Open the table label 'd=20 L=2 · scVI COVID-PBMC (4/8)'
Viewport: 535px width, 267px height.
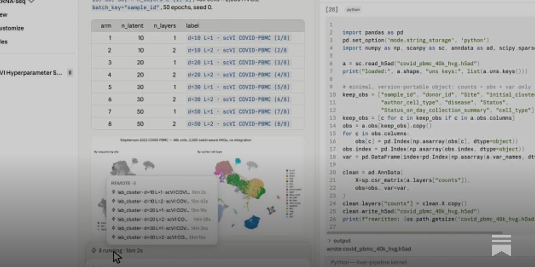[x=238, y=75]
